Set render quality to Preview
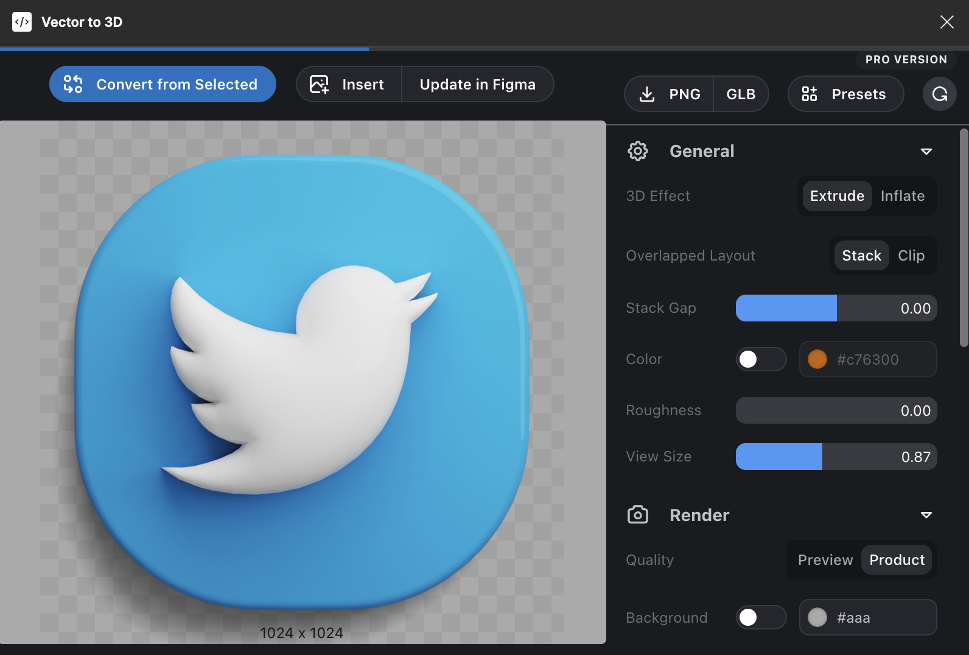 [x=825, y=560]
